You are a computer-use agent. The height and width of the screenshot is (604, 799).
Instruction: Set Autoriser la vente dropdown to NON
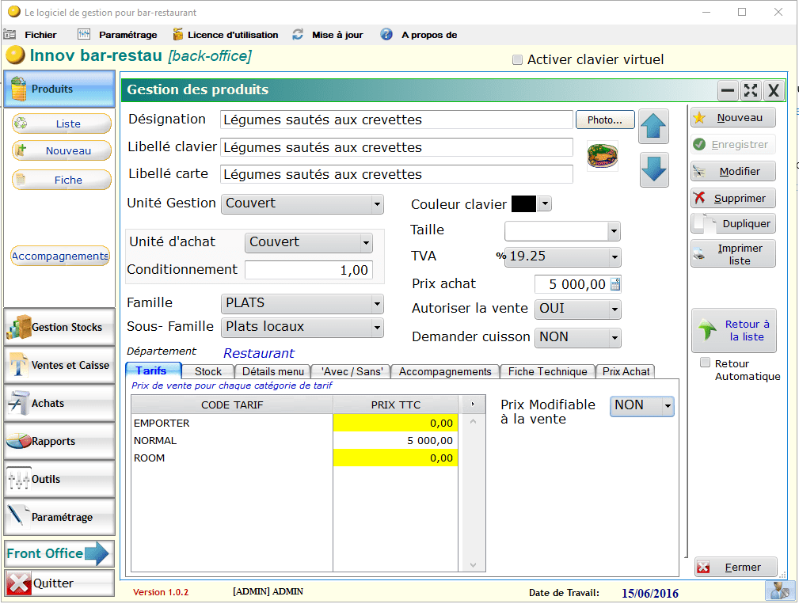point(614,310)
